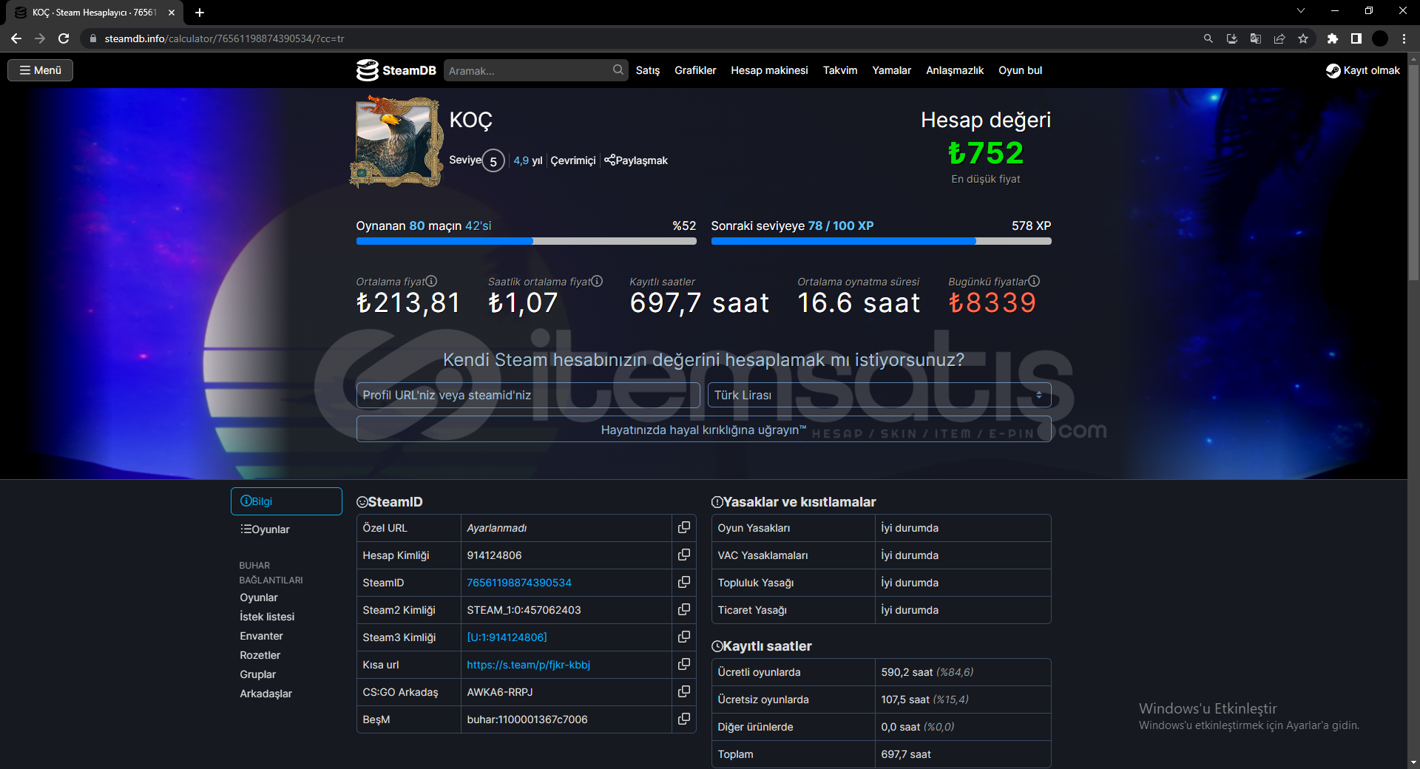Copy the BeşM value

click(x=684, y=719)
